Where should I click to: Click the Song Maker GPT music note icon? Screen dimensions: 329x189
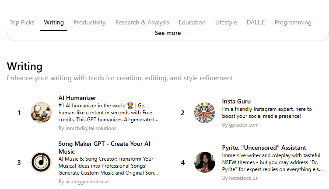(41, 162)
